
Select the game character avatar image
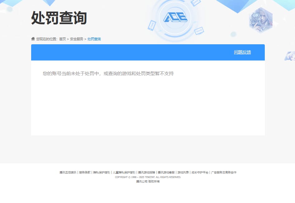pos(261,19)
